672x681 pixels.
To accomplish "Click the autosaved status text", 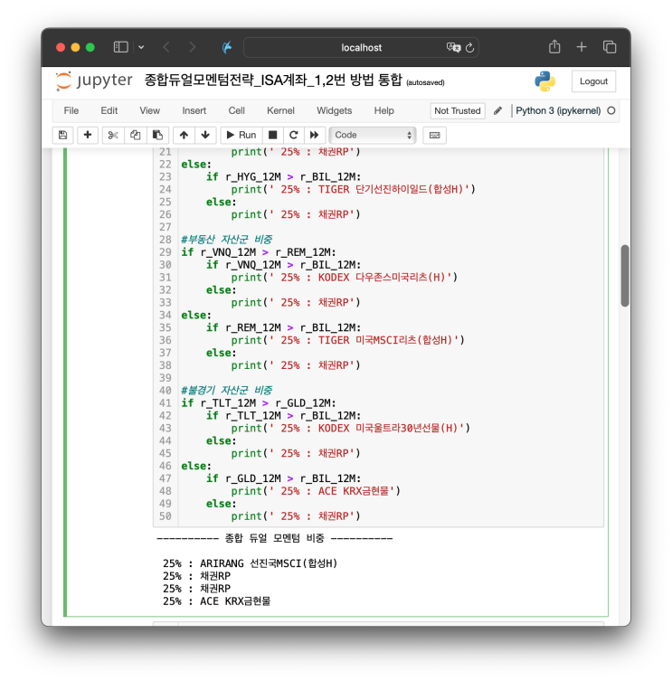I will [425, 82].
